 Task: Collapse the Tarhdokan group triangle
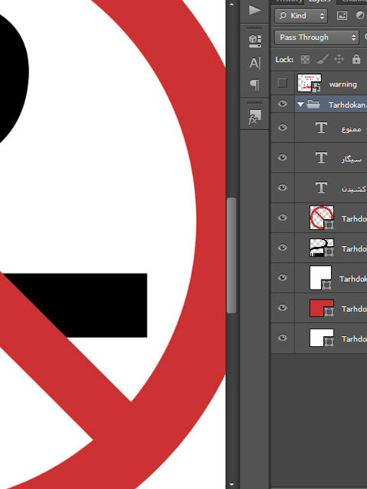(x=300, y=105)
